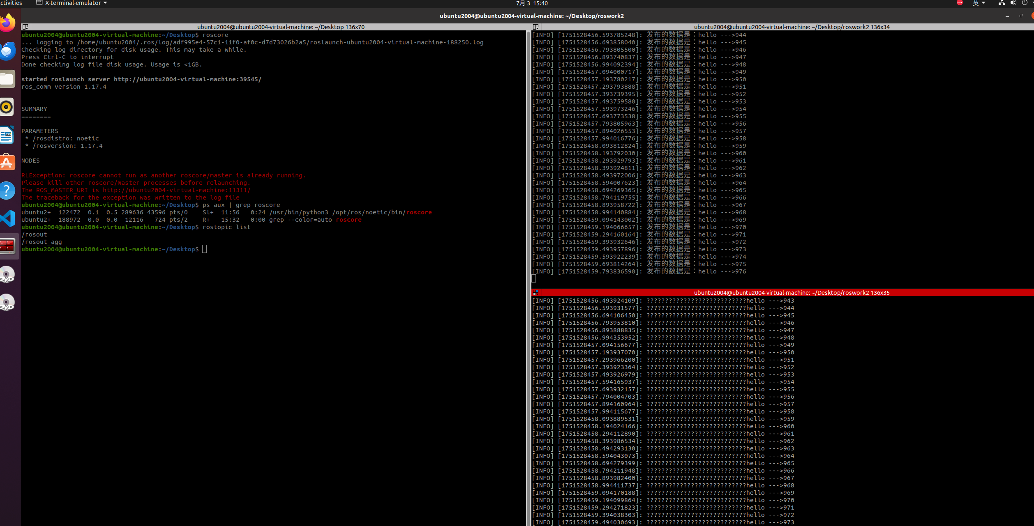Open the left pane's terminal grouping icon

point(25,27)
